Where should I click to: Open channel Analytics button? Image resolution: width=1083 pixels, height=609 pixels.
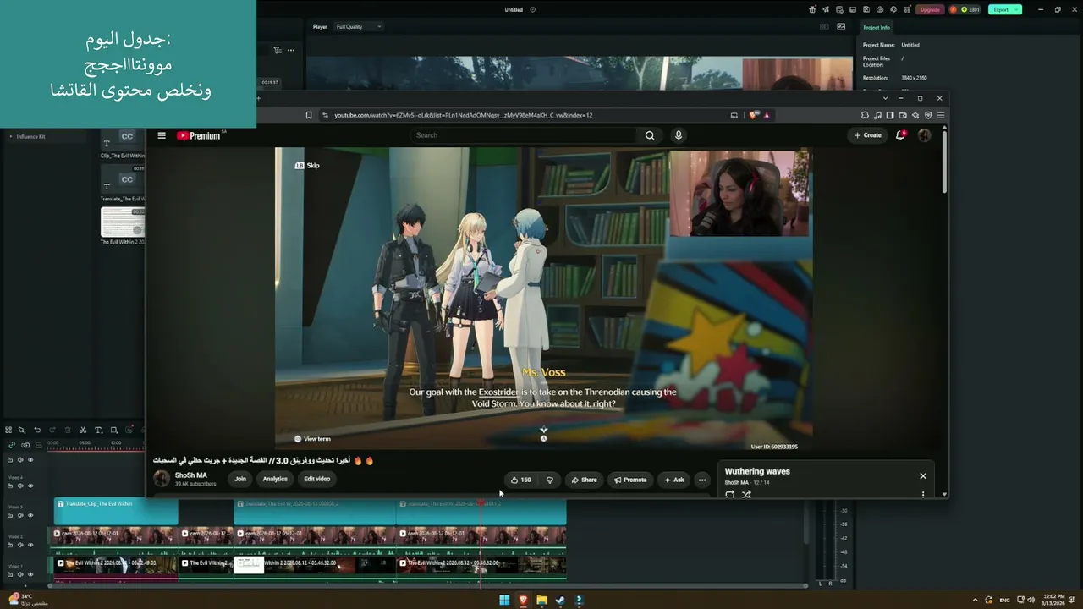pos(275,480)
